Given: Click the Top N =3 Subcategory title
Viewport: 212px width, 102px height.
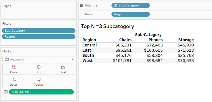Looking at the screenshot, I should click(x=108, y=26).
